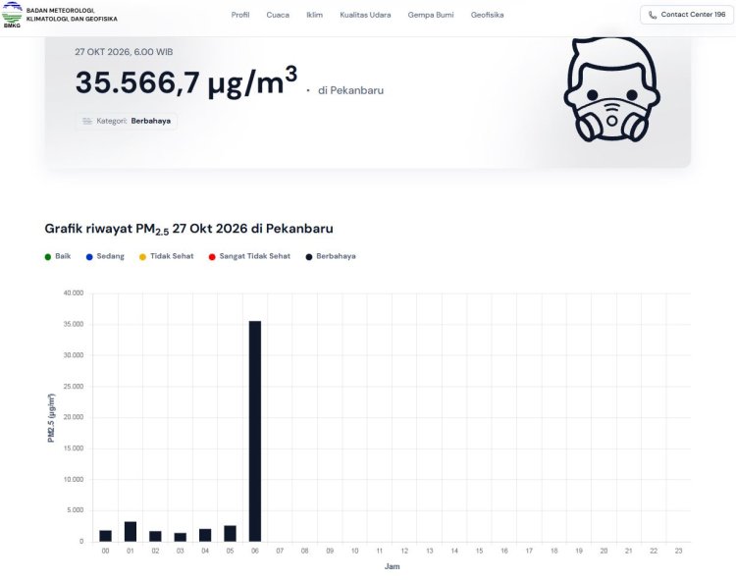The height and width of the screenshot is (580, 736).
Task: Click the 'di Pekanbaru' location text
Action: pyautogui.click(x=350, y=90)
